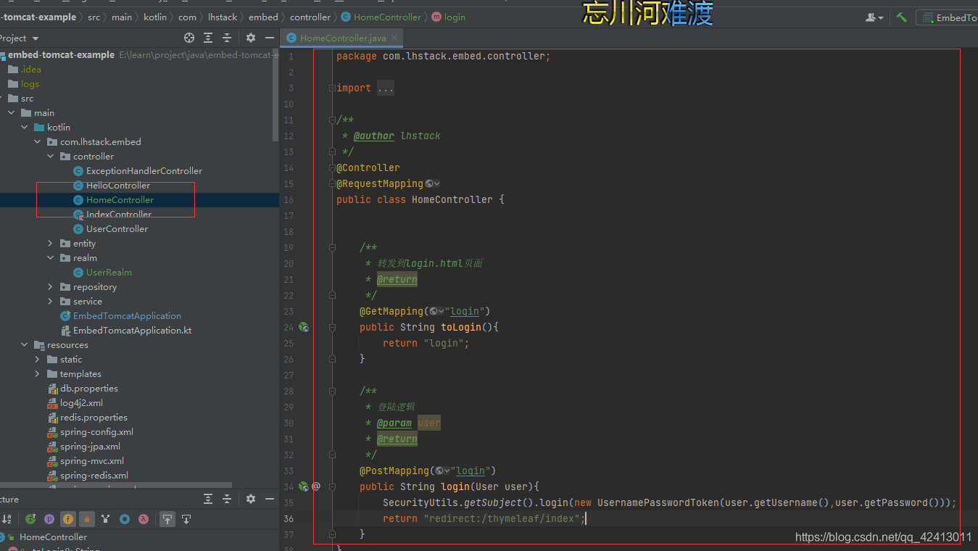978x551 pixels.
Task: Open Project panel gear settings
Action: click(251, 38)
